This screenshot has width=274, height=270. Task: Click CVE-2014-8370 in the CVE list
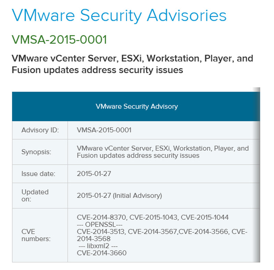101,217
